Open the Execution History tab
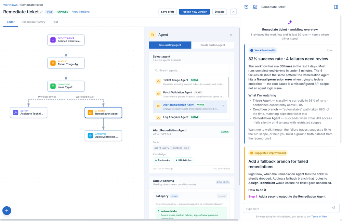The width and height of the screenshot is (342, 221). [x=34, y=22]
